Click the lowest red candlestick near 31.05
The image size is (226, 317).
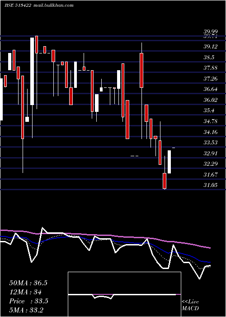165,181
